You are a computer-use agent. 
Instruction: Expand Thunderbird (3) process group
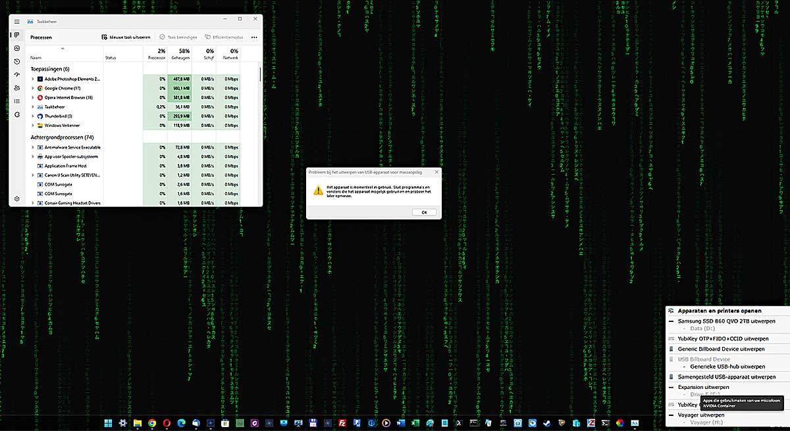click(x=33, y=116)
